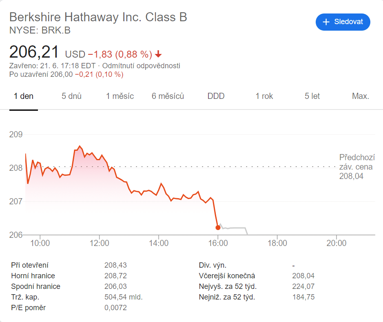Switch to the 1 rok tab

tap(264, 96)
